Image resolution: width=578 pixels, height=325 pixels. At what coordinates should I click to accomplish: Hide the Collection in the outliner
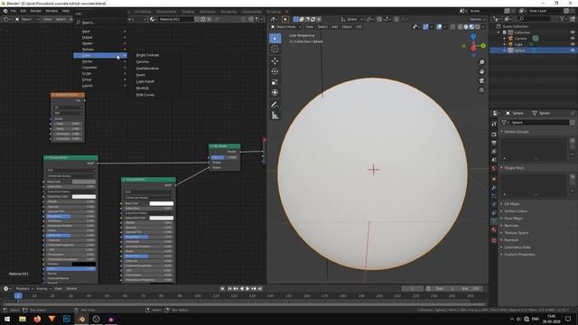[573, 32]
